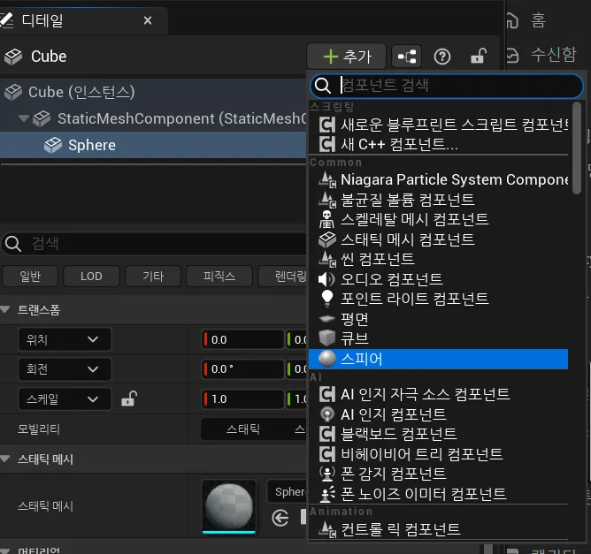591x554 pixels.
Task: Click the details 검색 search box
Action: click(x=154, y=244)
